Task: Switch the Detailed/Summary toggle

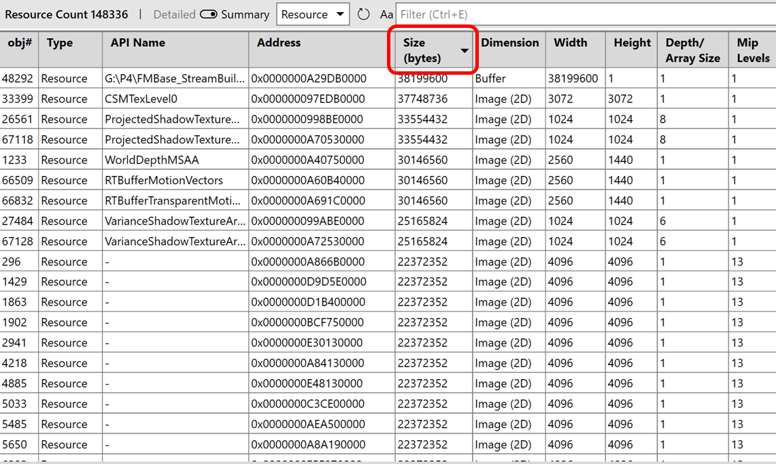Action: point(208,14)
